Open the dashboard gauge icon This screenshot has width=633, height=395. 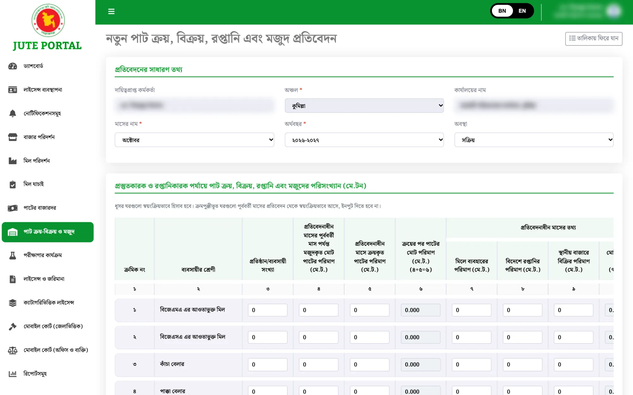coord(13,66)
